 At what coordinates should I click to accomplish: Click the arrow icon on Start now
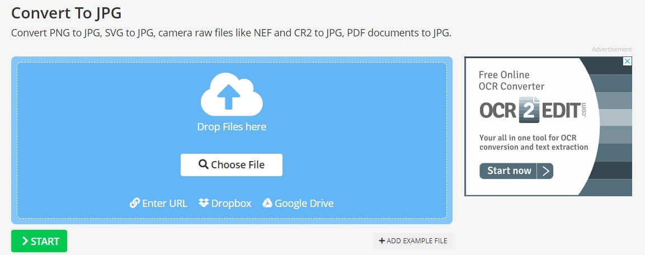pyautogui.click(x=546, y=171)
